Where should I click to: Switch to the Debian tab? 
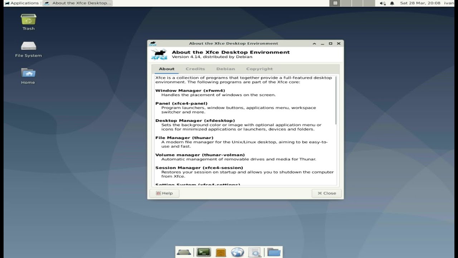pyautogui.click(x=225, y=69)
